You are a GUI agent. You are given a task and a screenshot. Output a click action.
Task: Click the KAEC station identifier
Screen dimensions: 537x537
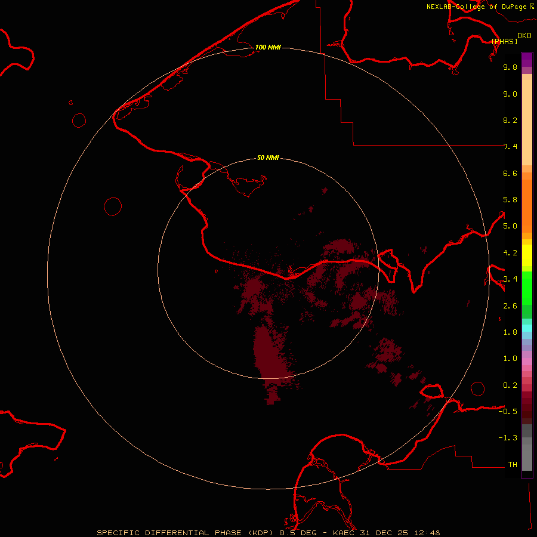[344, 533]
